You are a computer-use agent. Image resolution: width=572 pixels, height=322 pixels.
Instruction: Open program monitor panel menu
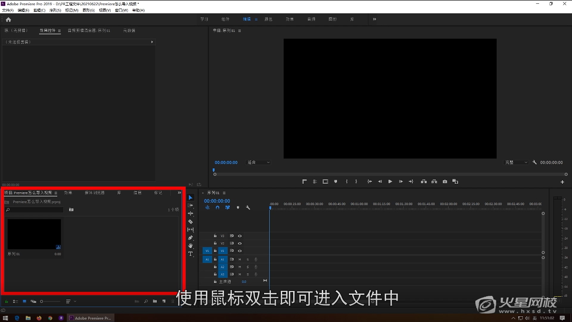point(239,31)
